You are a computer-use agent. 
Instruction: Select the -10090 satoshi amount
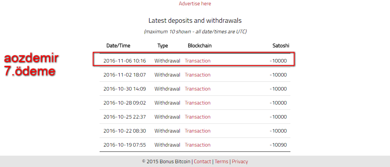click(x=278, y=145)
